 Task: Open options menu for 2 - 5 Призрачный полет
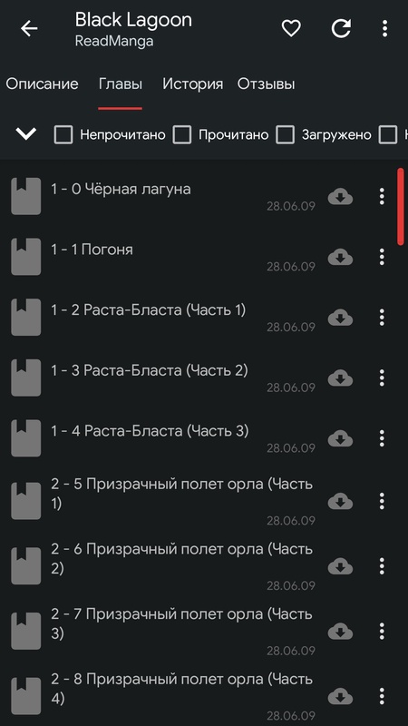(382, 501)
